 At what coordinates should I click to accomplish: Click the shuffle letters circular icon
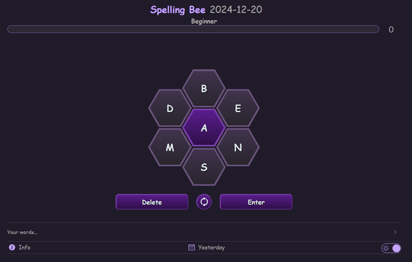pyautogui.click(x=204, y=202)
